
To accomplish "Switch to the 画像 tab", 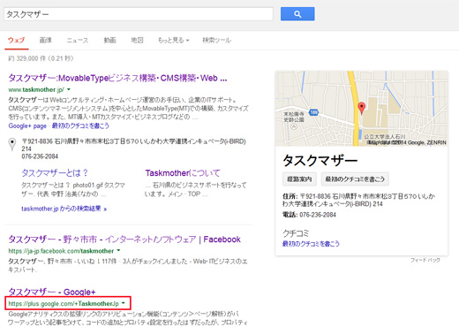I will (46, 40).
